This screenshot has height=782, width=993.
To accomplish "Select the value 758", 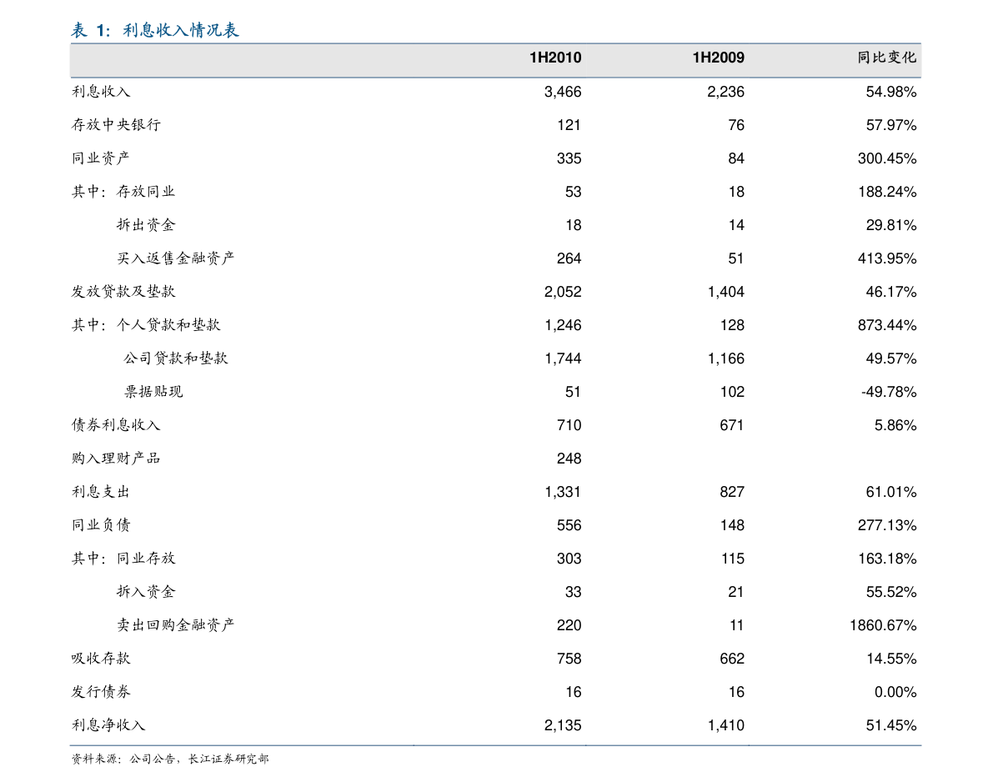I will tap(569, 659).
